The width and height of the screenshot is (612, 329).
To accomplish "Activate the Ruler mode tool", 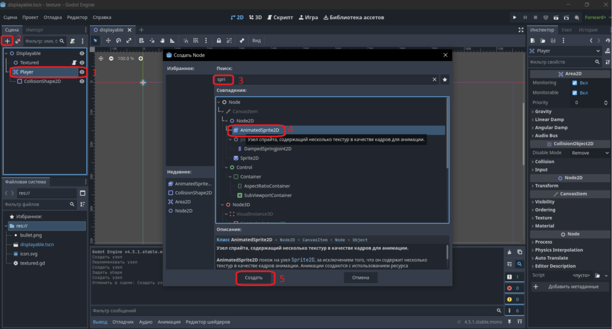I will [172, 41].
